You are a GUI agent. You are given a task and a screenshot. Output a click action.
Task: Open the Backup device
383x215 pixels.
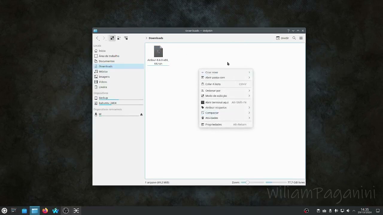[118, 98]
